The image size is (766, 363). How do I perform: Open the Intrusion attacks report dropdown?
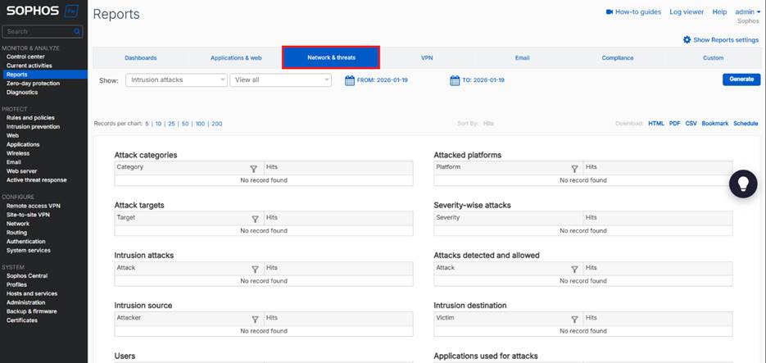[176, 80]
